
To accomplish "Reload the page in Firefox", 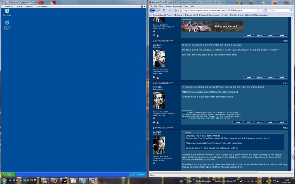I will 164,10.
